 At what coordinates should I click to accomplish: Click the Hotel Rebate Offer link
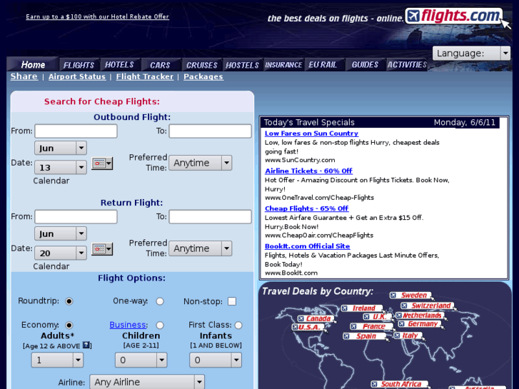click(97, 16)
